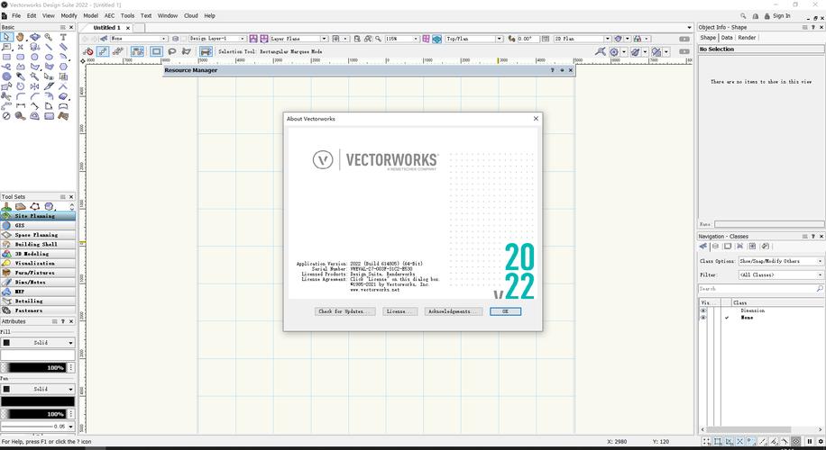Viewport: 826px width, 450px height.
Task: Select the Rotate tool
Action: point(20,86)
